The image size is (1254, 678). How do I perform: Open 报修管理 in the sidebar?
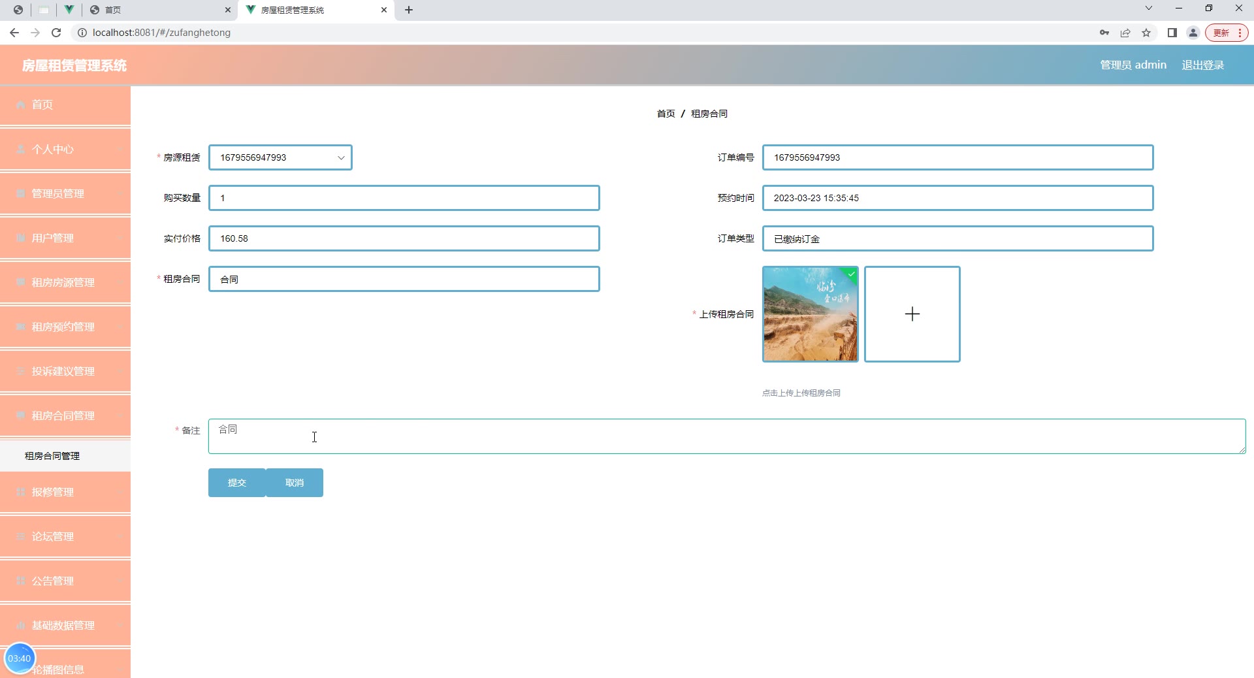(65, 492)
